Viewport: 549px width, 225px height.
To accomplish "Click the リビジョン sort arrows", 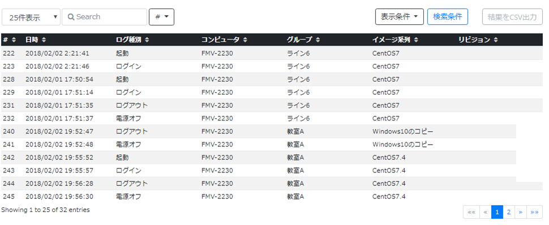I will pos(495,40).
